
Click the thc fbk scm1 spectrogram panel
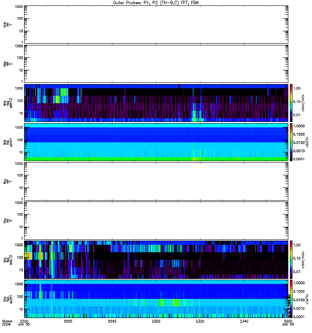(x=156, y=299)
